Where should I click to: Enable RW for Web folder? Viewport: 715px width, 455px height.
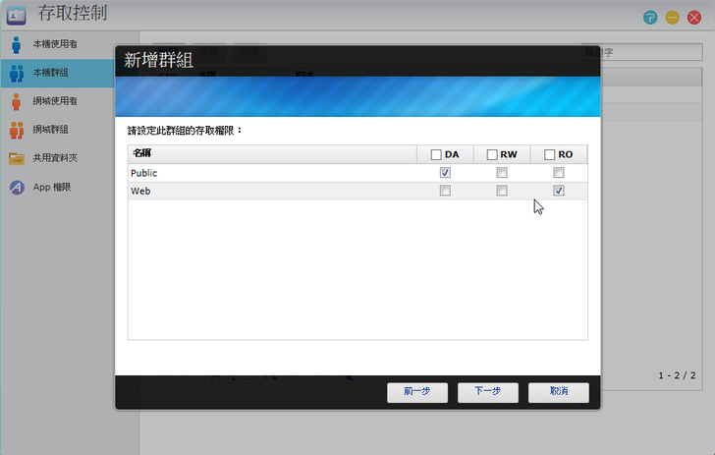[502, 191]
